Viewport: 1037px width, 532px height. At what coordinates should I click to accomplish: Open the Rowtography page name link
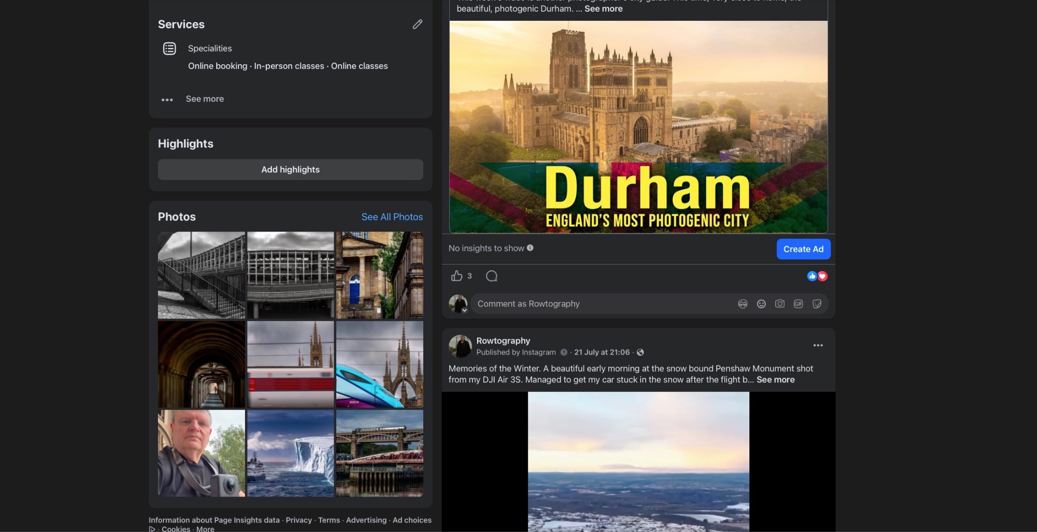503,341
